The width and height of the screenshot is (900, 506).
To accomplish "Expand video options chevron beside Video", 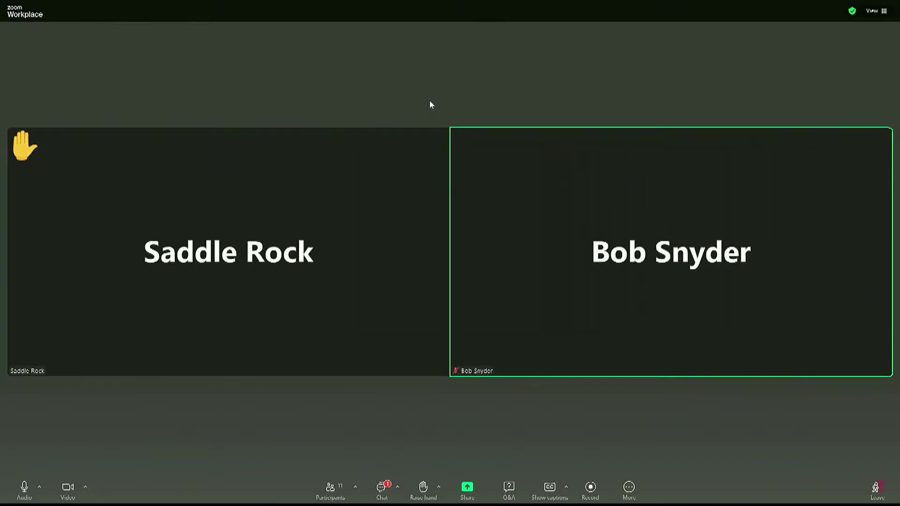I will (x=85, y=487).
